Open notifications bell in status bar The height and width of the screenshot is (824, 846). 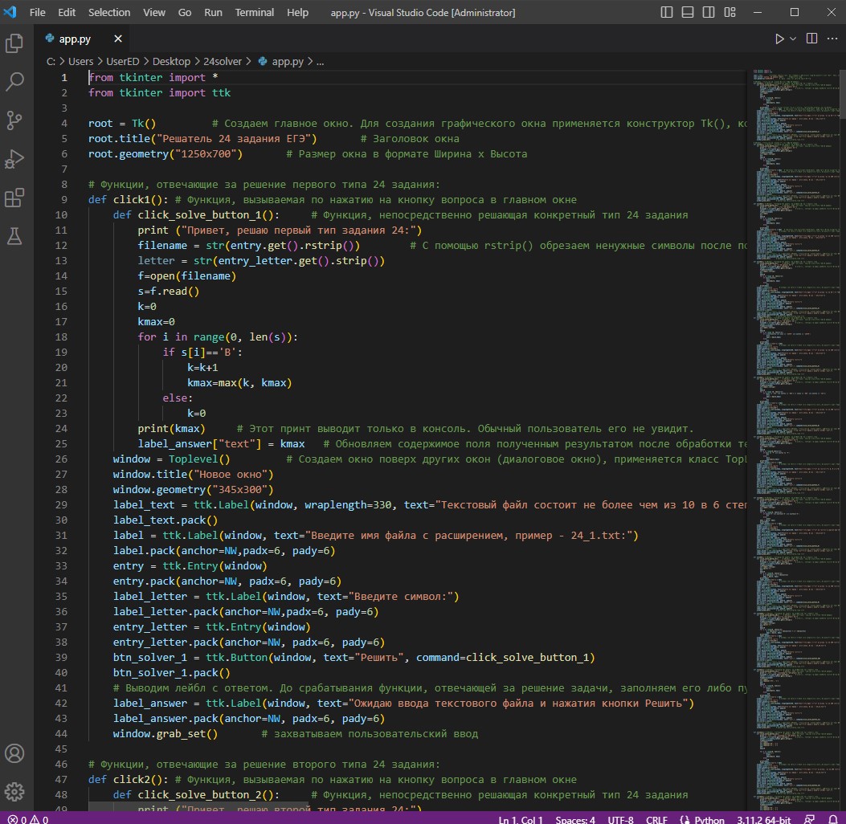click(x=833, y=818)
